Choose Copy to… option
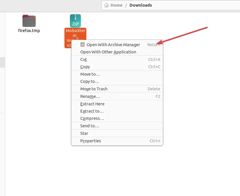 [x=117, y=81]
